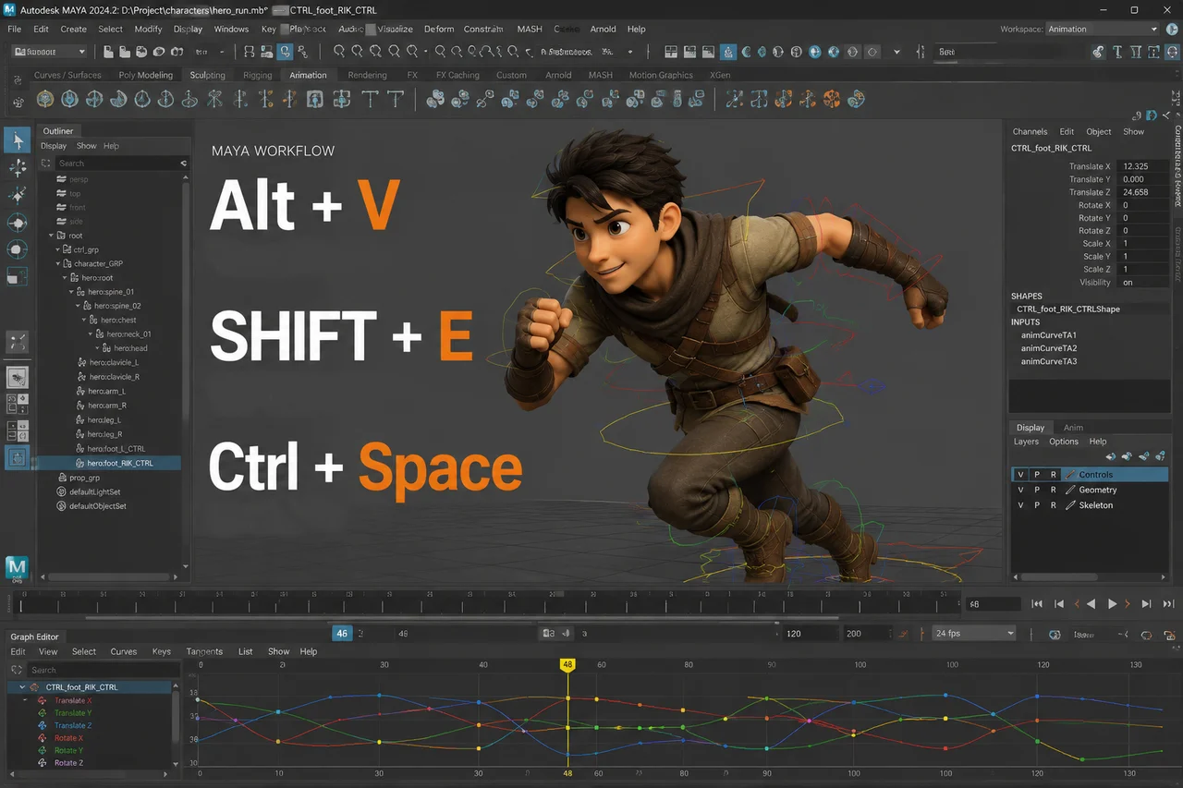Go to start of playback range

[x=1037, y=604]
